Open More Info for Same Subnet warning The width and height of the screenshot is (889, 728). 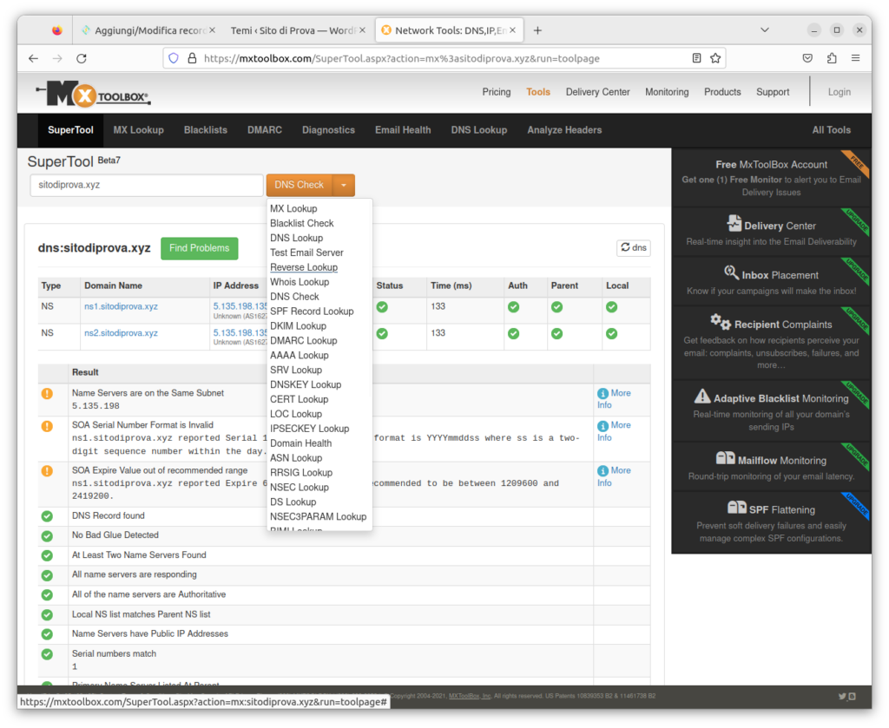point(614,399)
